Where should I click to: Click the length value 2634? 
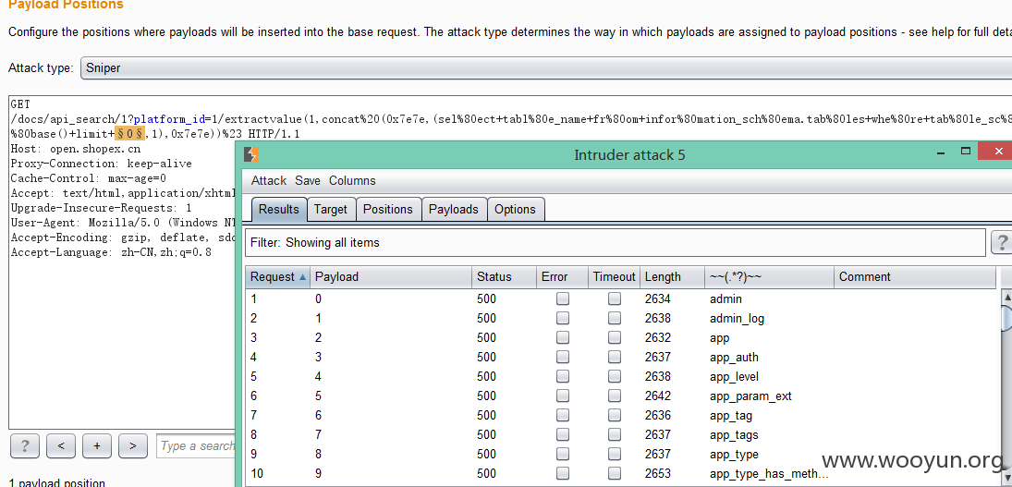658,298
